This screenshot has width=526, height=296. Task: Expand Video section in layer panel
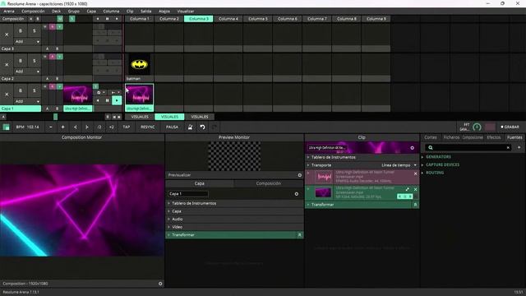pos(234,227)
